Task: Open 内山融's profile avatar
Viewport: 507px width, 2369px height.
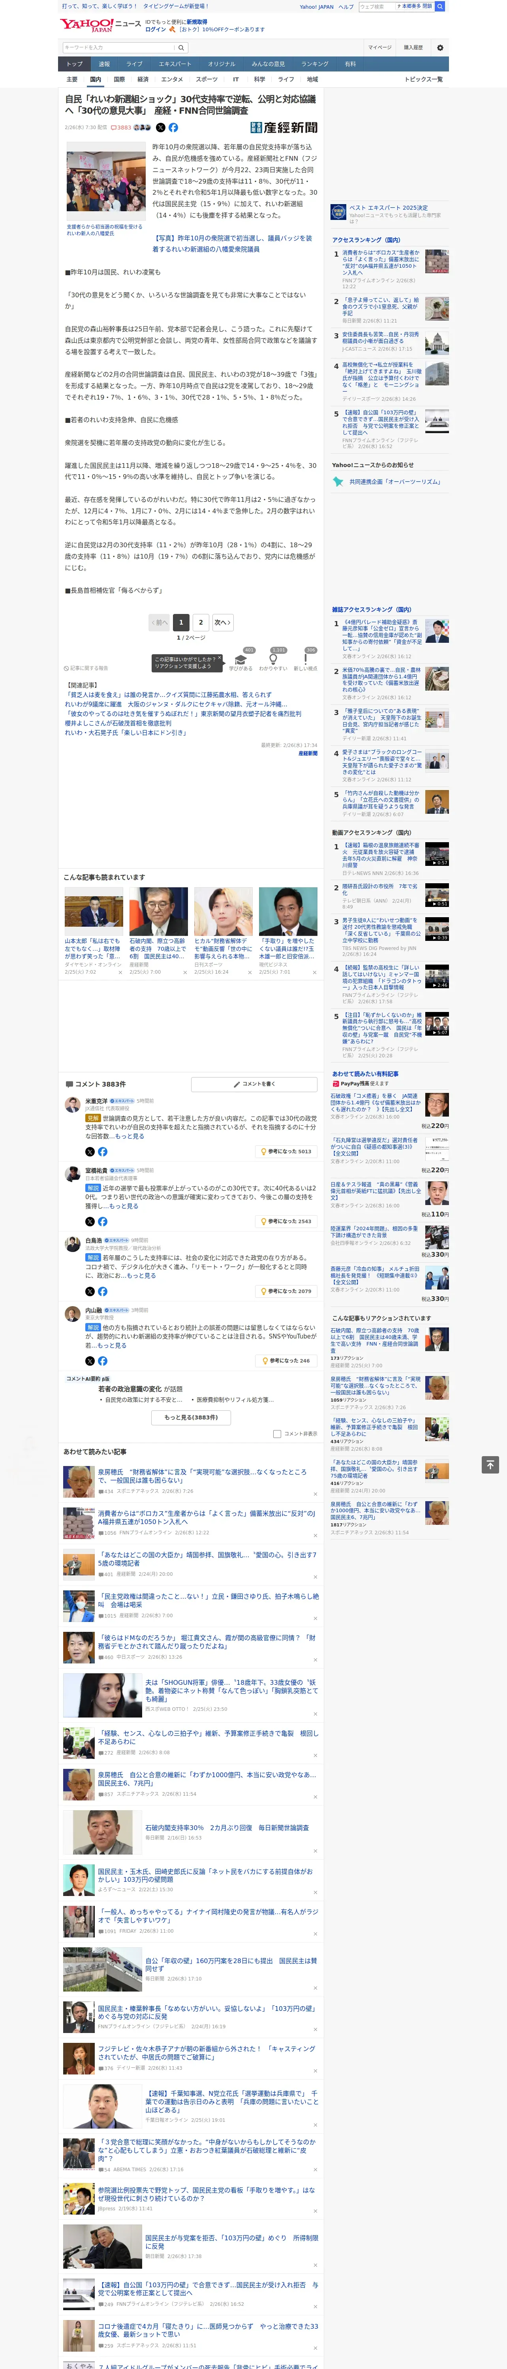Action: (73, 1314)
